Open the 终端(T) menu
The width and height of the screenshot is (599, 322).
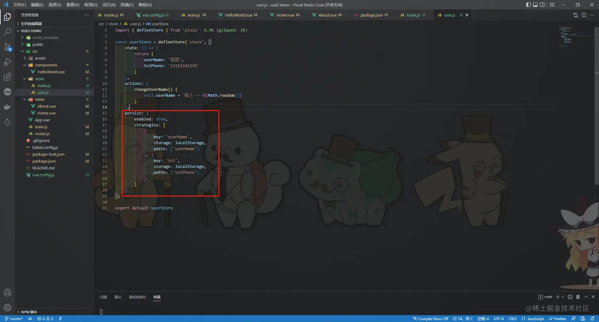pyautogui.click(x=127, y=5)
